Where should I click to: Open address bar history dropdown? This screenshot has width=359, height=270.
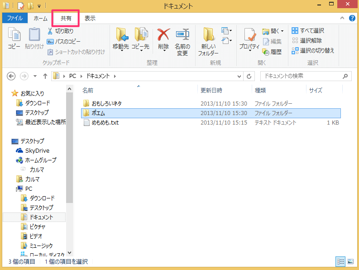pyautogui.click(x=239, y=76)
